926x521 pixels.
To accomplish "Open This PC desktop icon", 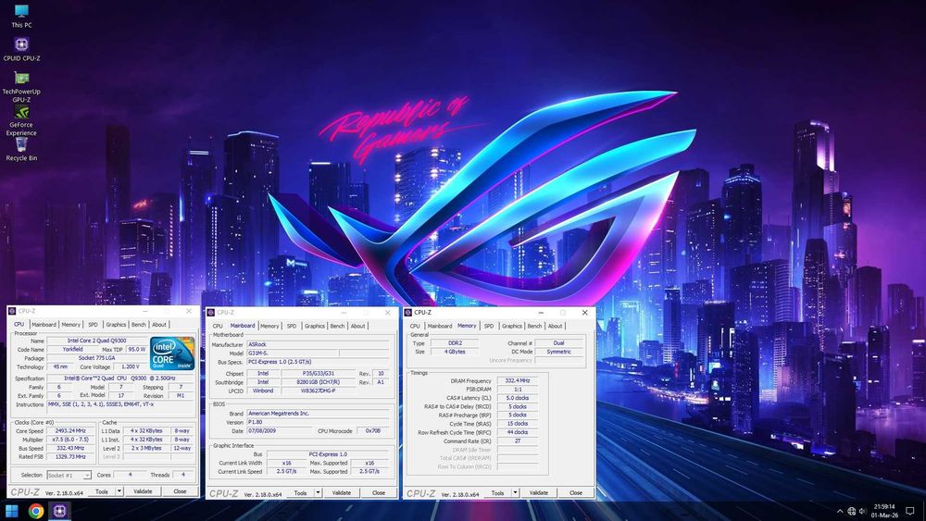I will point(21,16).
